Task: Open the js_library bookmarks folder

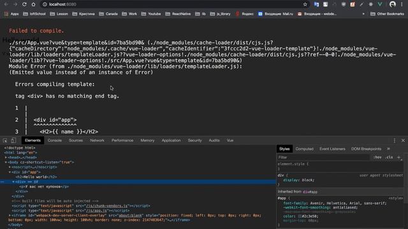Action: point(220,14)
